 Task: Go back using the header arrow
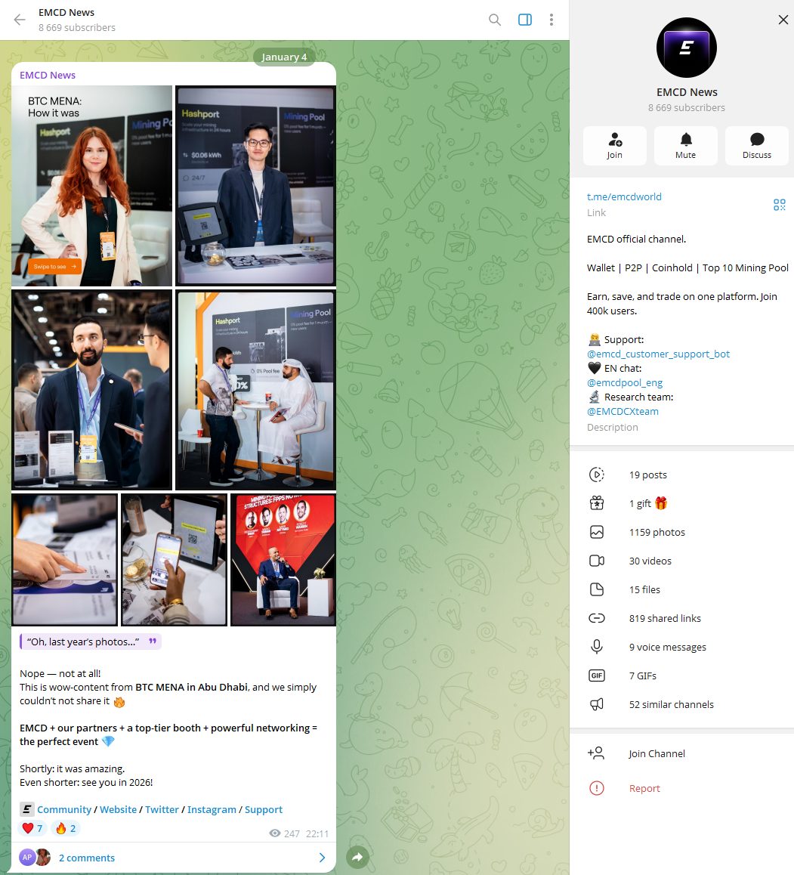tap(20, 20)
